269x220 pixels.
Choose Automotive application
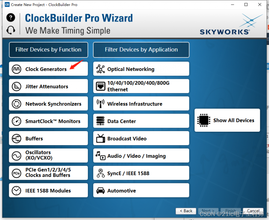tap(141, 190)
